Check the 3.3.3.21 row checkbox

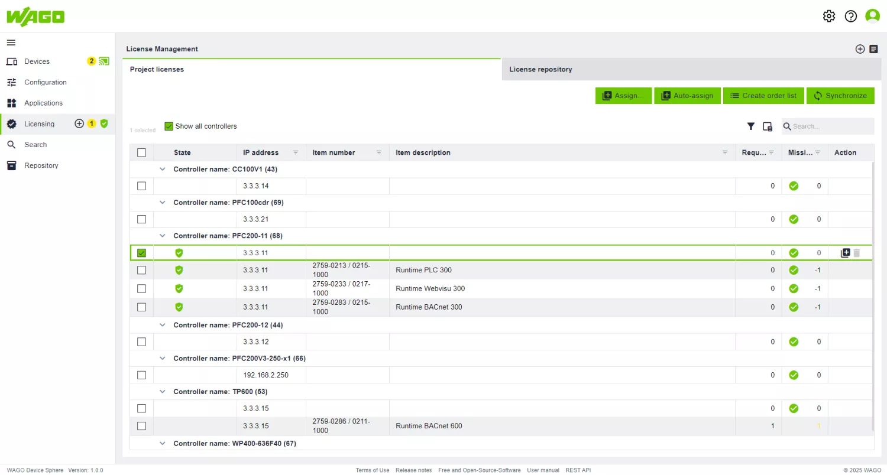pos(141,219)
